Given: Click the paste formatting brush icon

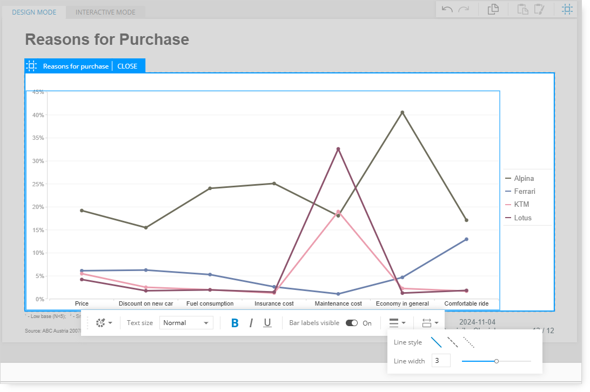Looking at the screenshot, I should [x=539, y=9].
